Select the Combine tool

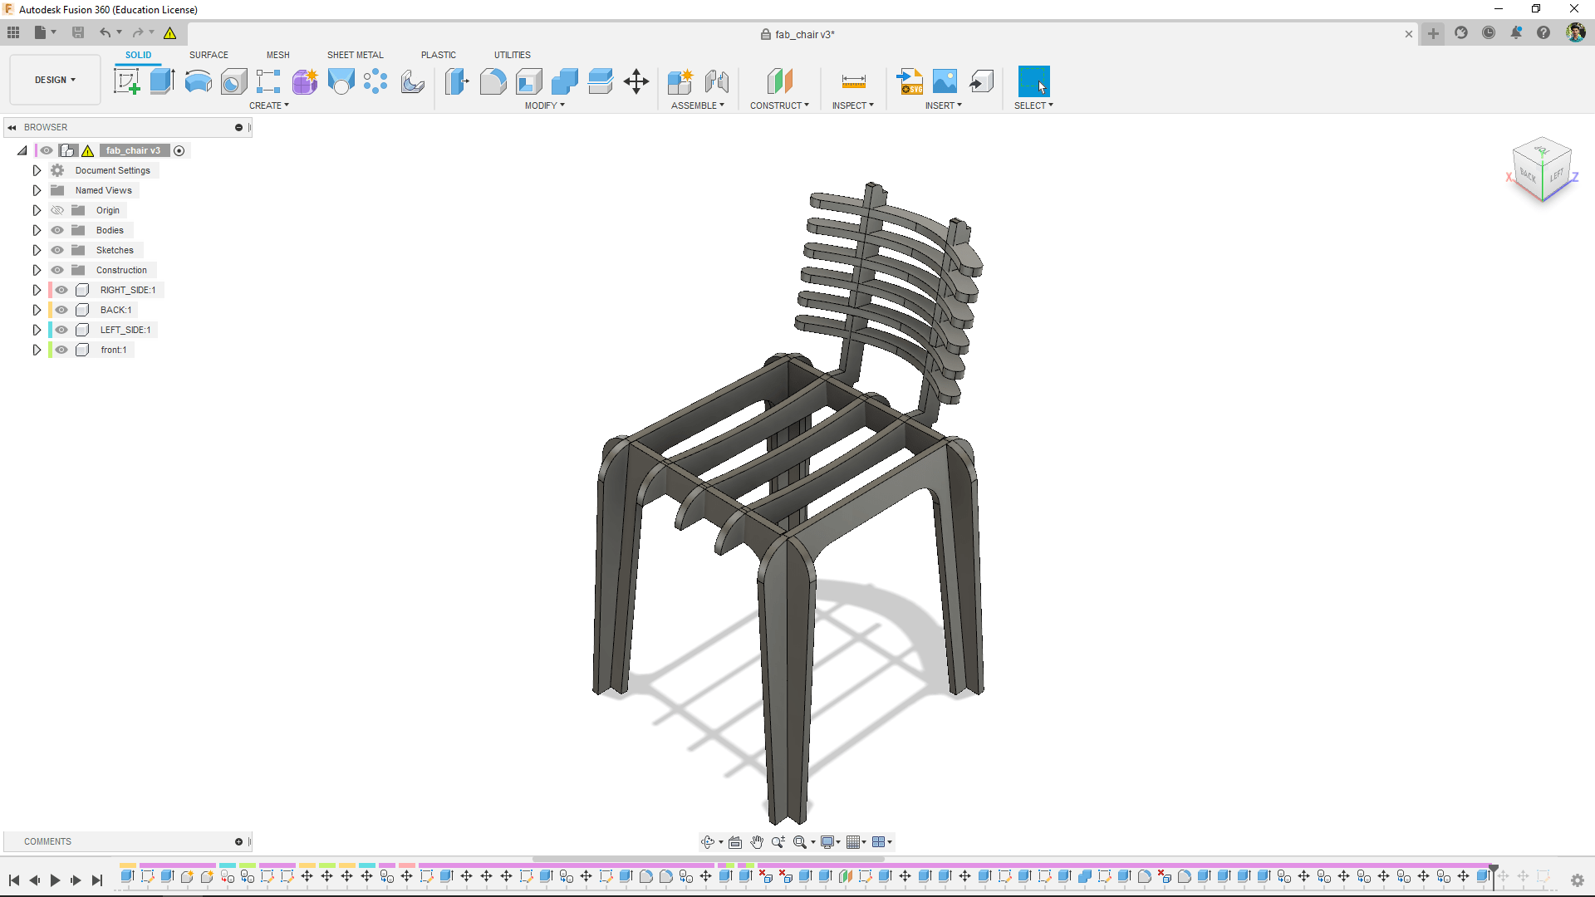[565, 81]
